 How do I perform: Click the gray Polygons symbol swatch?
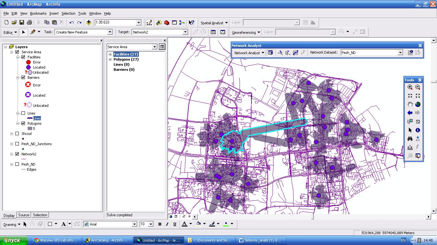(30, 129)
